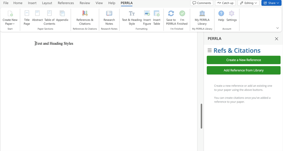The height and width of the screenshot is (151, 283).
Task: Open My PERRLA Library
Action: point(202,18)
